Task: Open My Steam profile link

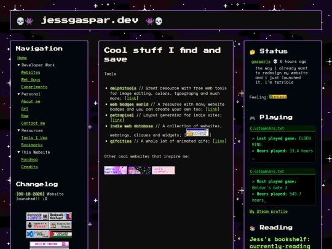Action: pos(269,211)
